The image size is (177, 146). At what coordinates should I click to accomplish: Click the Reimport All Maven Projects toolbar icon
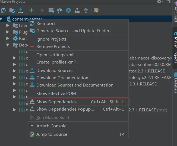click(3, 11)
